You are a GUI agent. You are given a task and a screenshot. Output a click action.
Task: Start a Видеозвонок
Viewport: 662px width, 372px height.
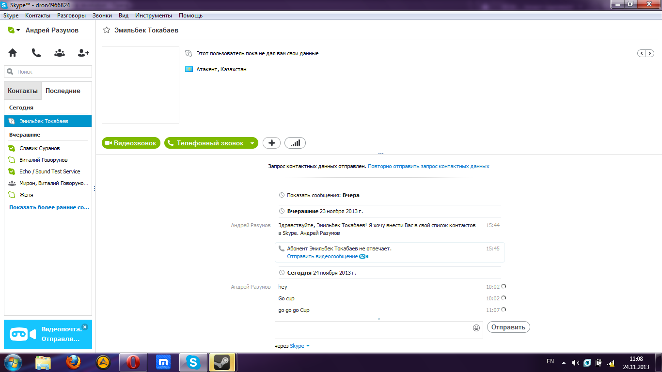(131, 143)
